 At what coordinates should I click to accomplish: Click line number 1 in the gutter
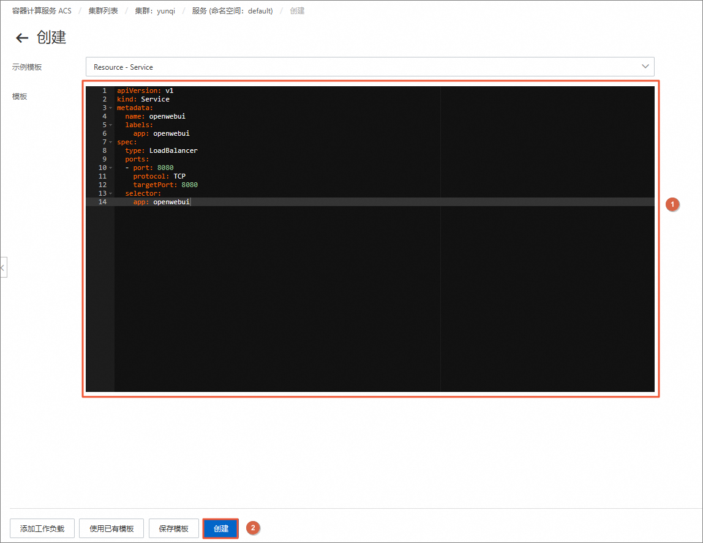(x=105, y=90)
